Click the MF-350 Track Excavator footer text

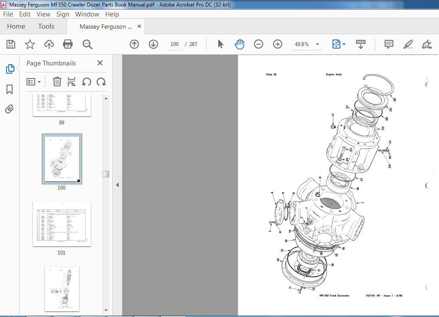334,295
